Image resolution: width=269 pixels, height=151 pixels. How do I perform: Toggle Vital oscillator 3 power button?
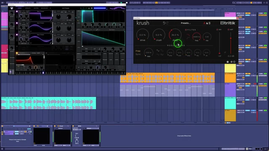17,35
